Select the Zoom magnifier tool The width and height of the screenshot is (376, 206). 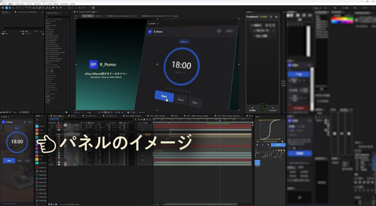click(13, 8)
